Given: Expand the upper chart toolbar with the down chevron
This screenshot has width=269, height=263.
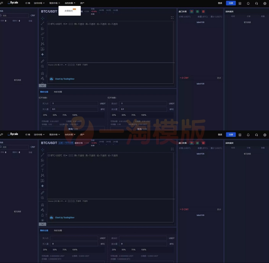Looking at the screenshot, I should click(x=42, y=85).
